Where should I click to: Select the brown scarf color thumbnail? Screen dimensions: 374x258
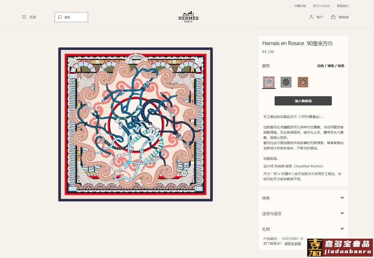pos(303,82)
